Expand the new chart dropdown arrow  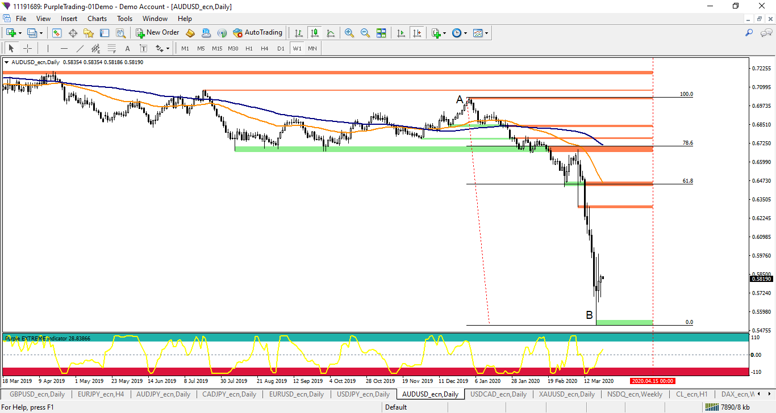[x=20, y=33]
